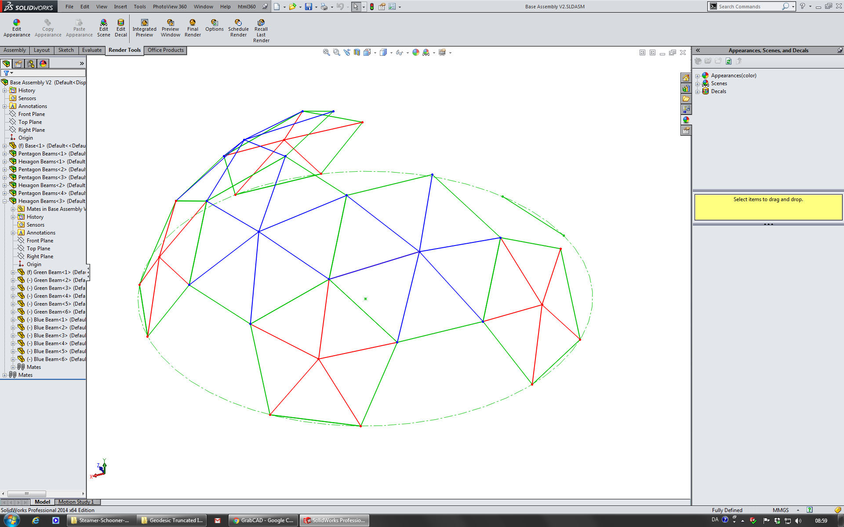Open the DisplayManager tab icon
Viewport: 844px width, 527px height.
[43, 64]
